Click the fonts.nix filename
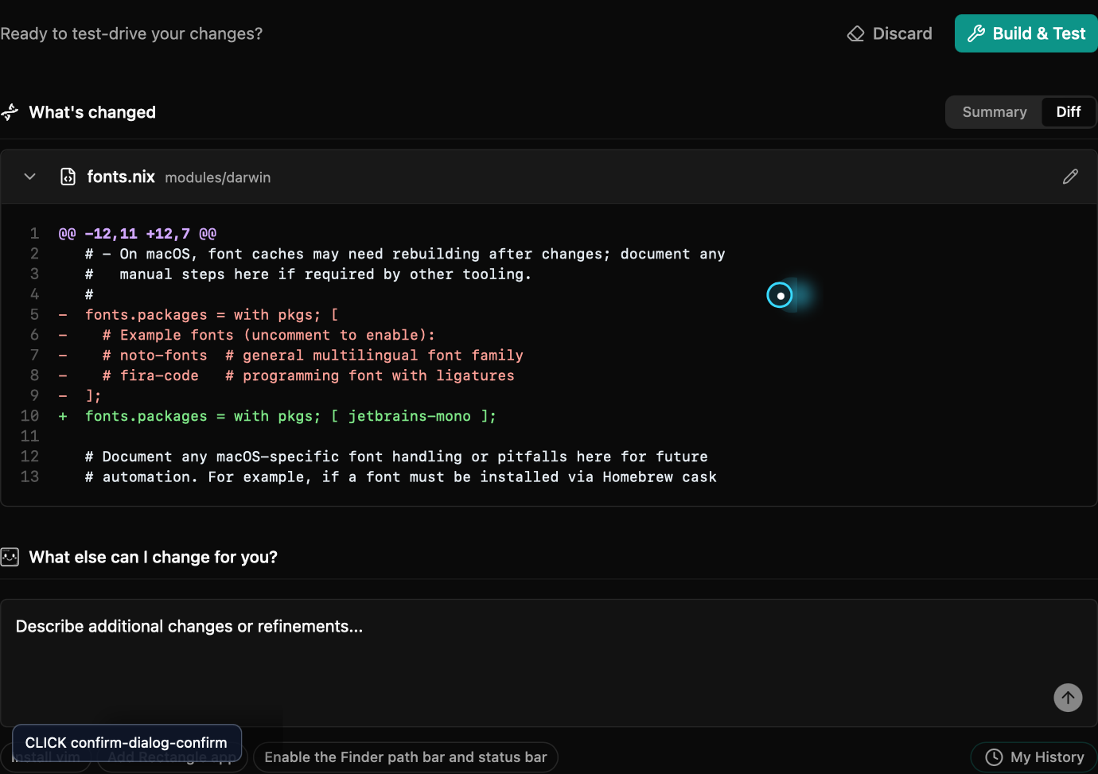This screenshot has height=774, width=1098. tap(121, 177)
